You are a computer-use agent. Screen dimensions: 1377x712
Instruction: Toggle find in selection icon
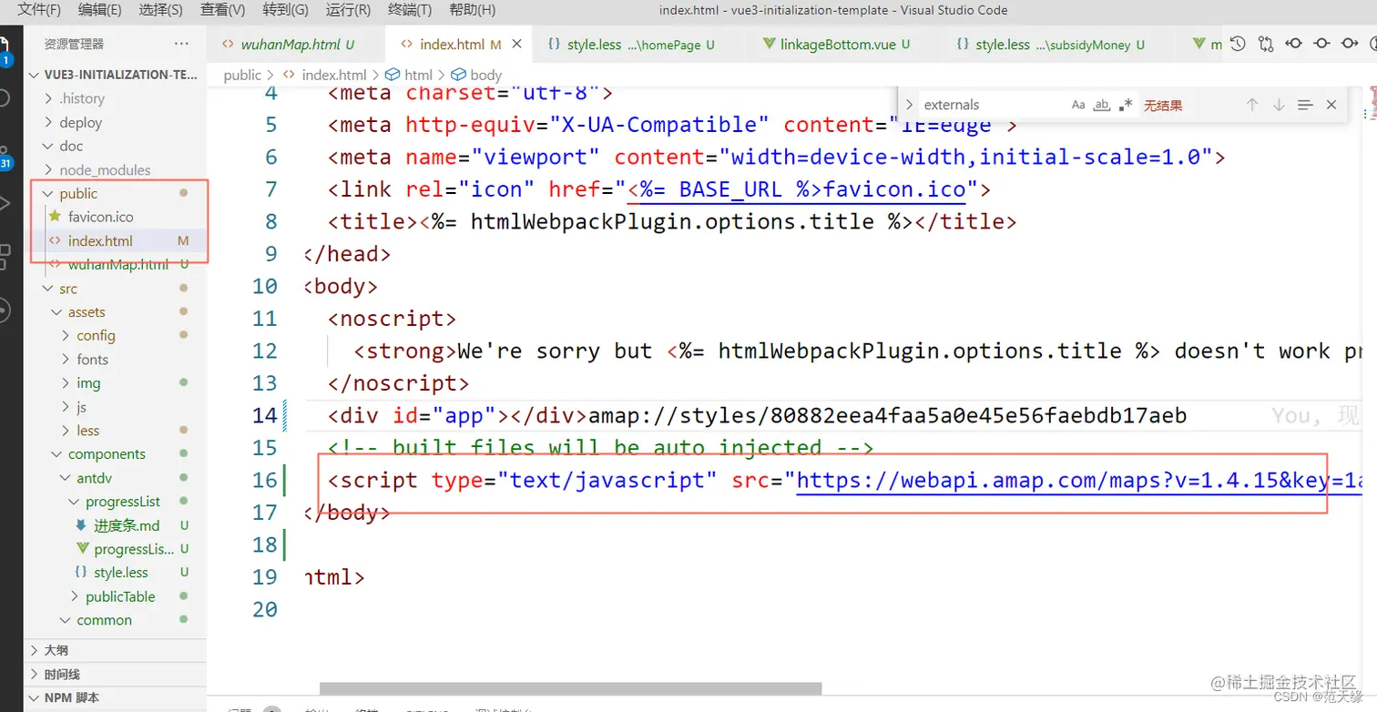pyautogui.click(x=1305, y=105)
